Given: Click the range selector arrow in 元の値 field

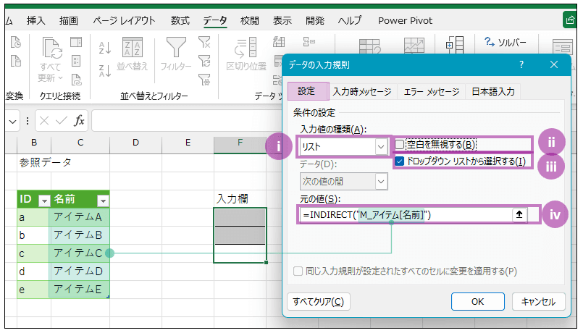Looking at the screenshot, I should click(x=519, y=214).
